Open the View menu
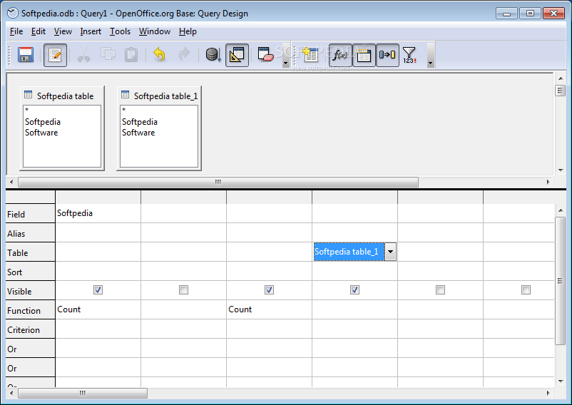The width and height of the screenshot is (572, 405). coord(63,31)
